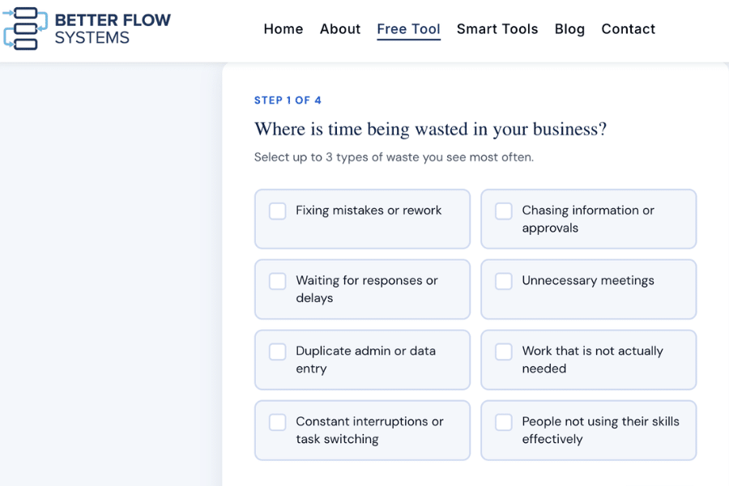Go to the About page

[x=340, y=29]
